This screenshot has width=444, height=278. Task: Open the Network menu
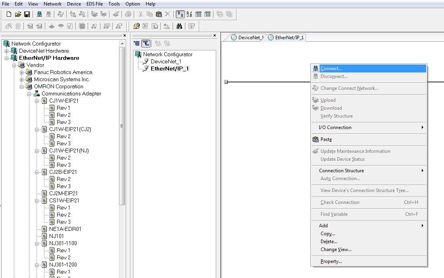pyautogui.click(x=52, y=4)
